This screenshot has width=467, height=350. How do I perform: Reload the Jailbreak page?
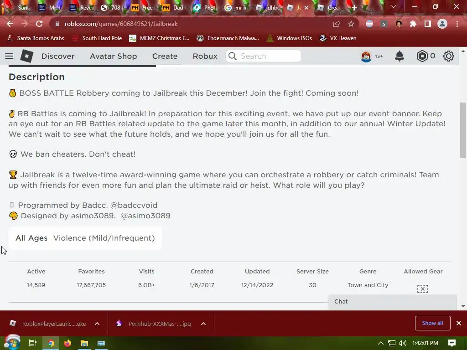click(x=39, y=24)
